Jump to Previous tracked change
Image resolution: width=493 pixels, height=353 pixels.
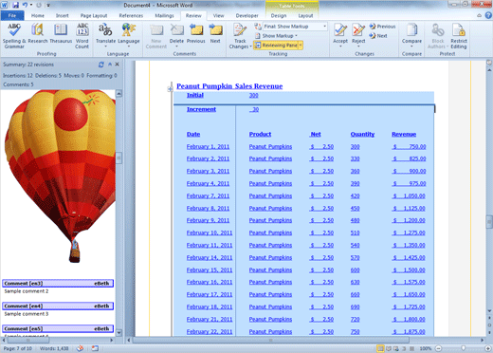pyautogui.click(x=382, y=27)
